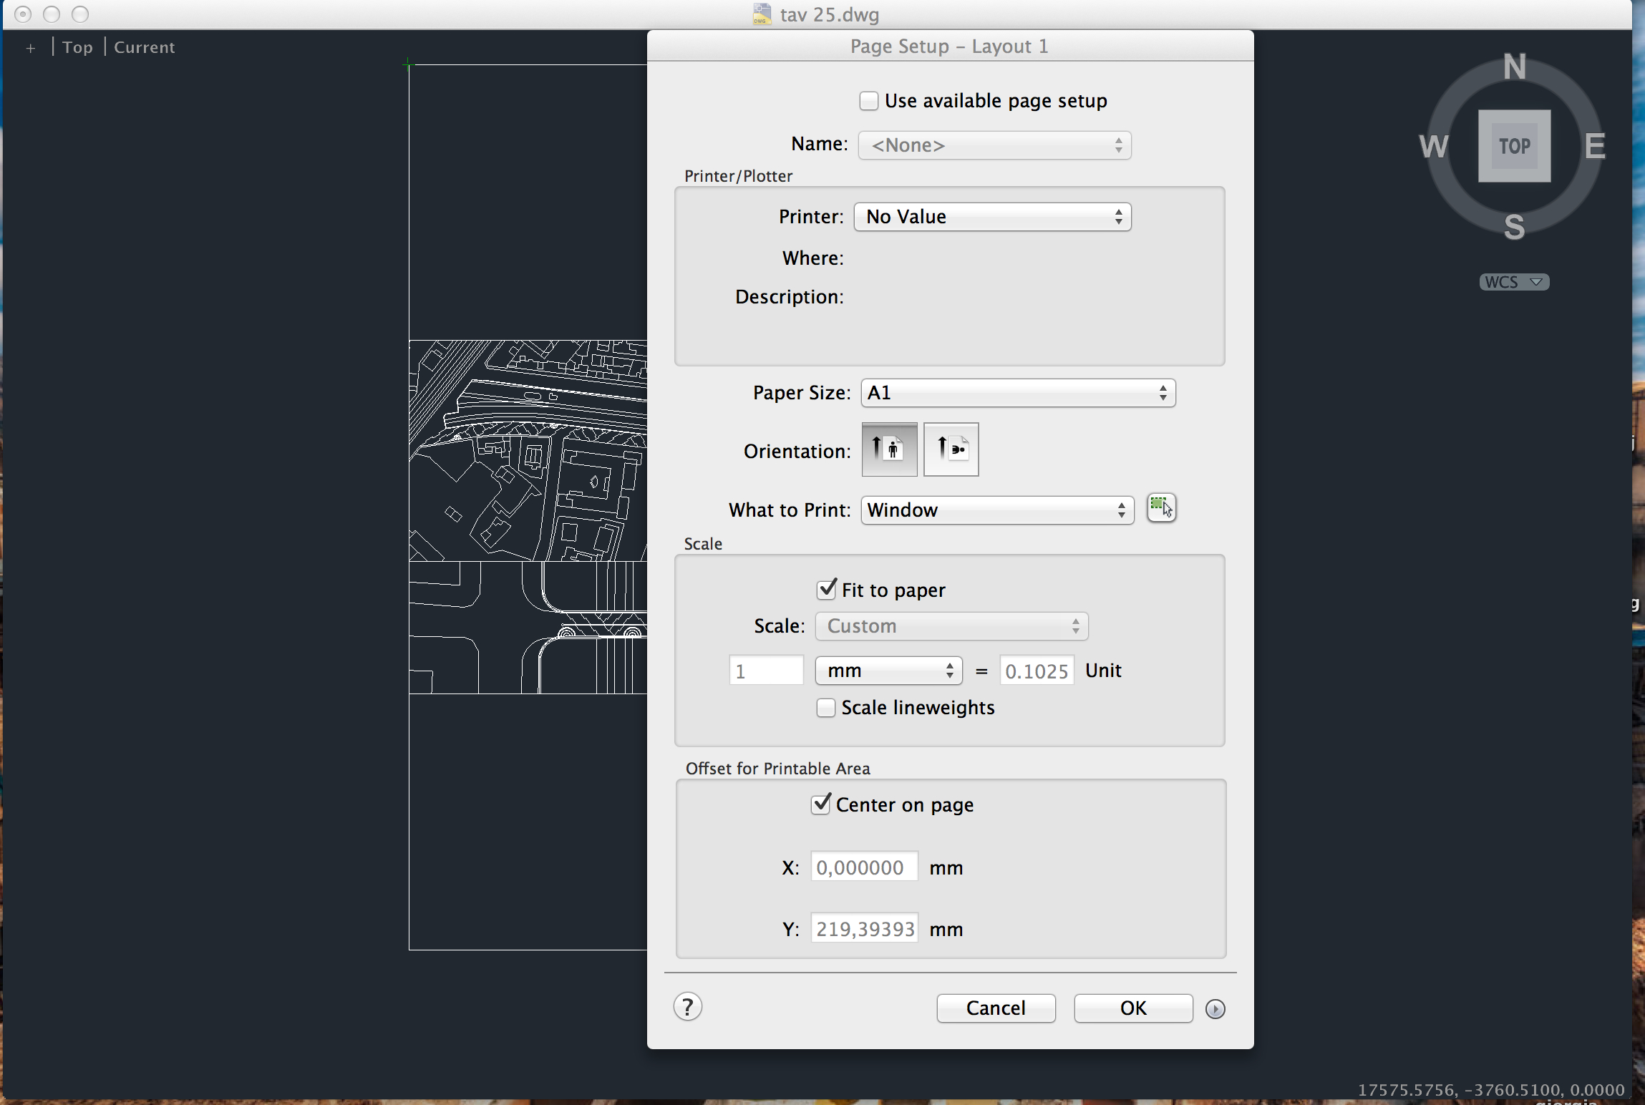Image resolution: width=1645 pixels, height=1105 pixels.
Task: Click the portrait orientation icon
Action: [887, 449]
